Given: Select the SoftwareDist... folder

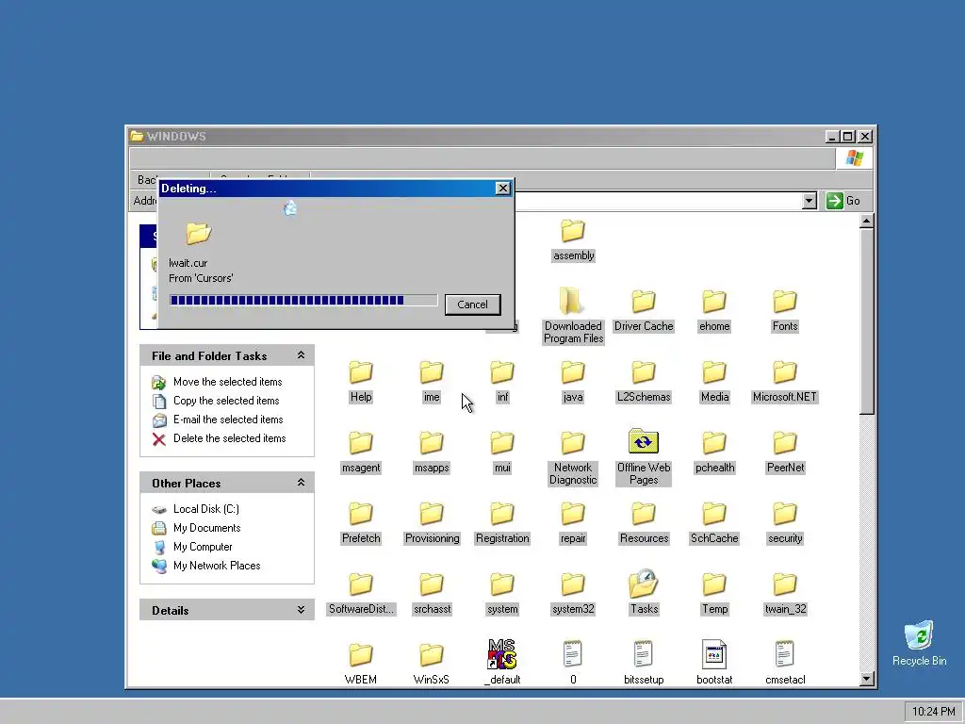Looking at the screenshot, I should [x=361, y=594].
